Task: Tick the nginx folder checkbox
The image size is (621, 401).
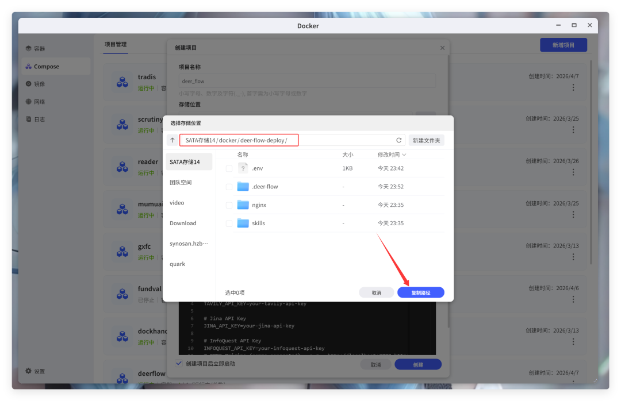Action: coord(229,205)
